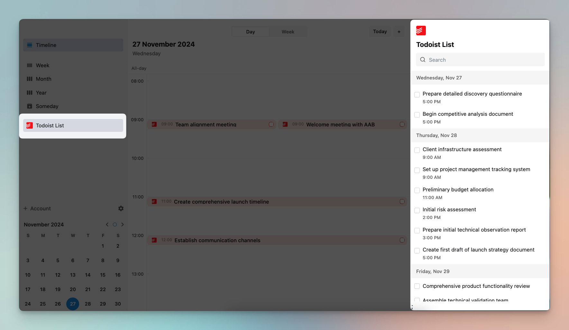The width and height of the screenshot is (569, 330).
Task: Check off Prepare detailed discovery questionnaire
Action: tap(417, 95)
